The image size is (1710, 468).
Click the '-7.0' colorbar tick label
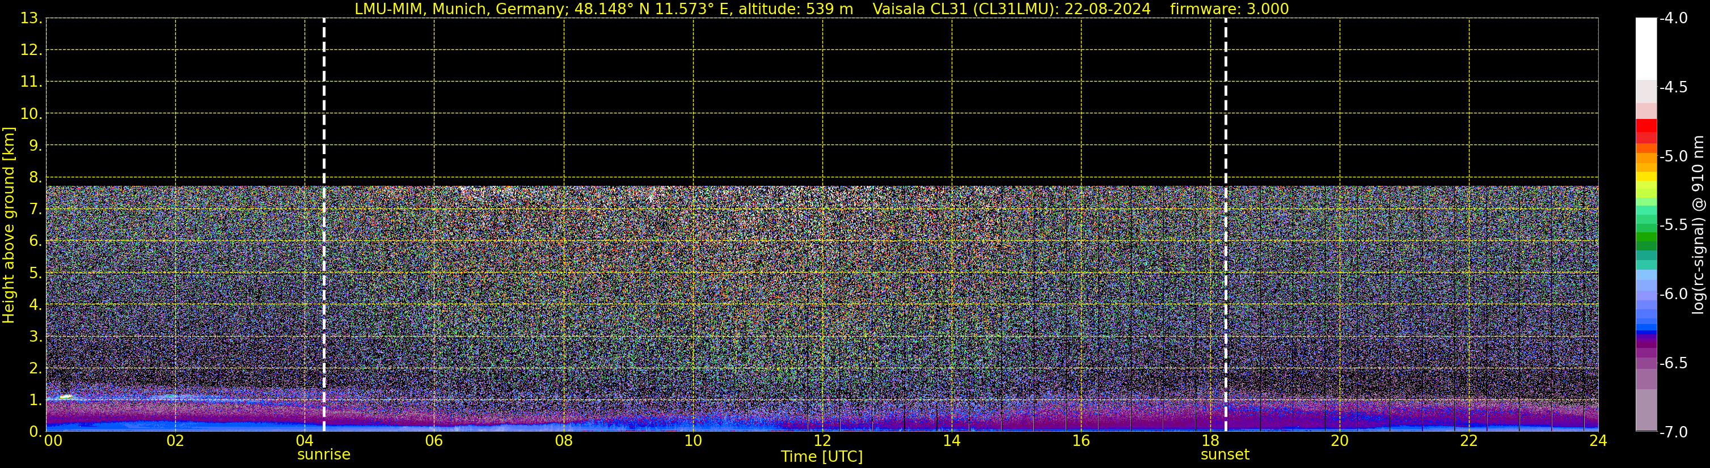click(x=1673, y=432)
